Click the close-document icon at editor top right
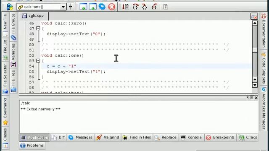The height and width of the screenshot is (151, 269). coord(254,16)
